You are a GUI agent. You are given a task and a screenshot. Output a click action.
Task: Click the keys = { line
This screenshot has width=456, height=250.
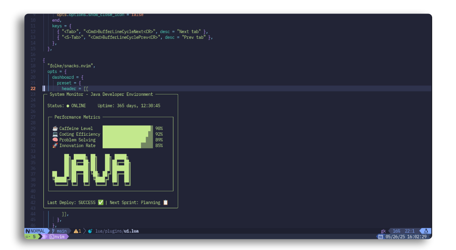[62, 26]
